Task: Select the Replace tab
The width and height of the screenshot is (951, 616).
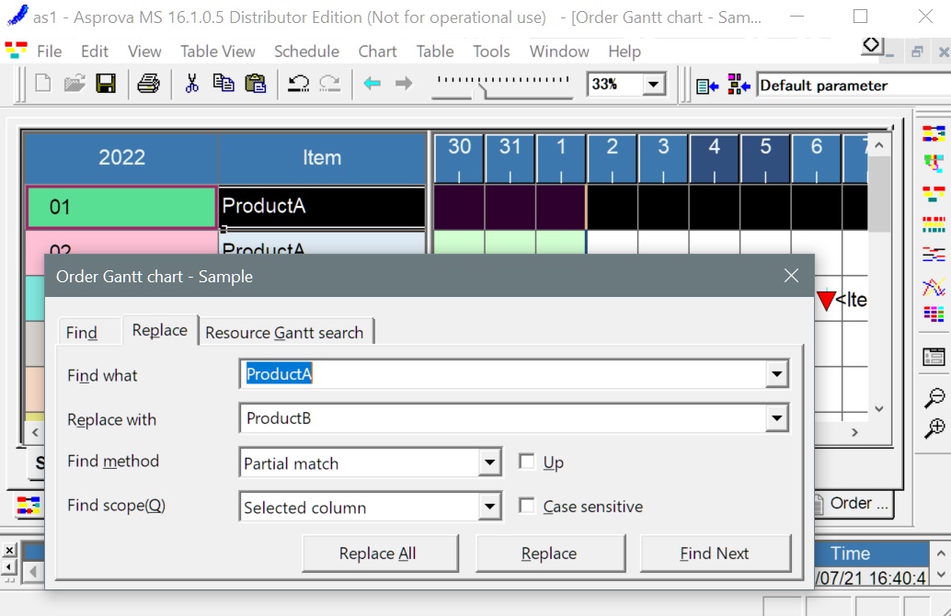Action: click(160, 330)
